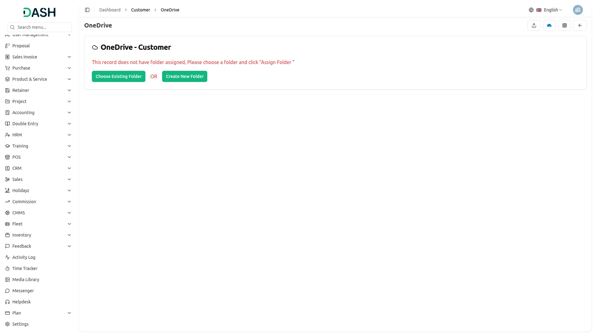Click the Search menu input field
Image resolution: width=594 pixels, height=334 pixels.
click(43, 27)
